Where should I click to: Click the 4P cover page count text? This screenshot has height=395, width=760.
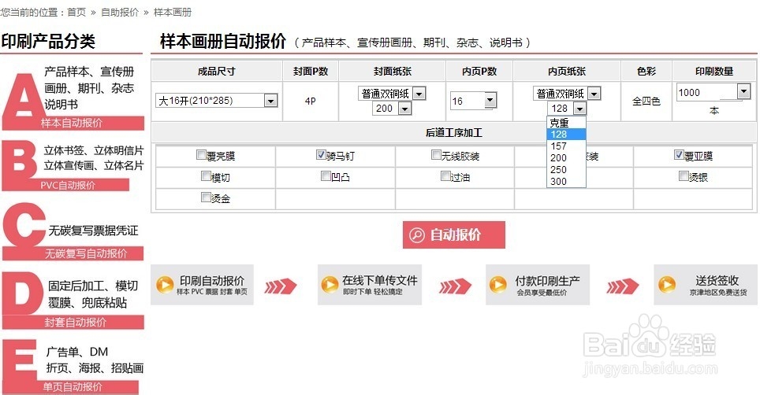pyautogui.click(x=310, y=101)
